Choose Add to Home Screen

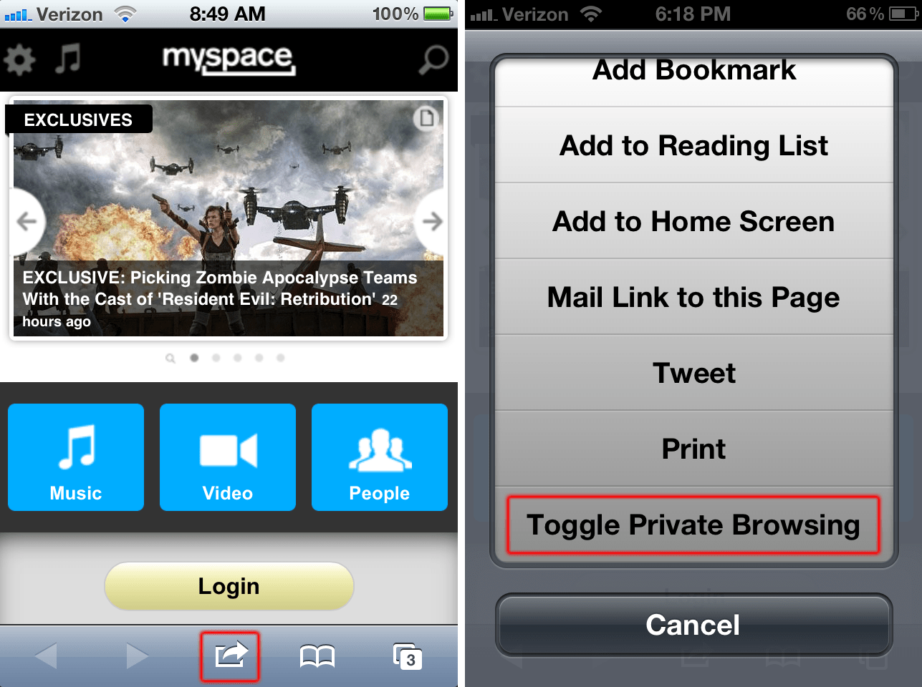[x=693, y=221]
